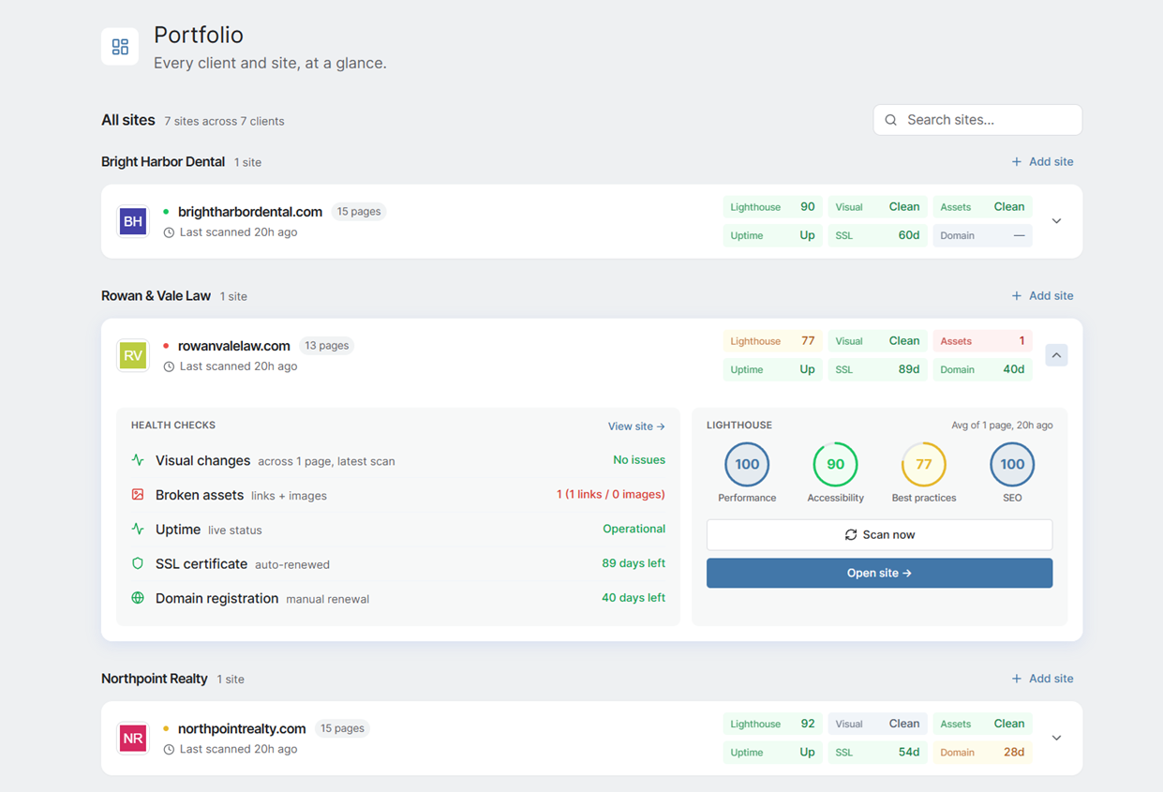
Task: Add site under Northpoint Realty
Action: 1042,679
